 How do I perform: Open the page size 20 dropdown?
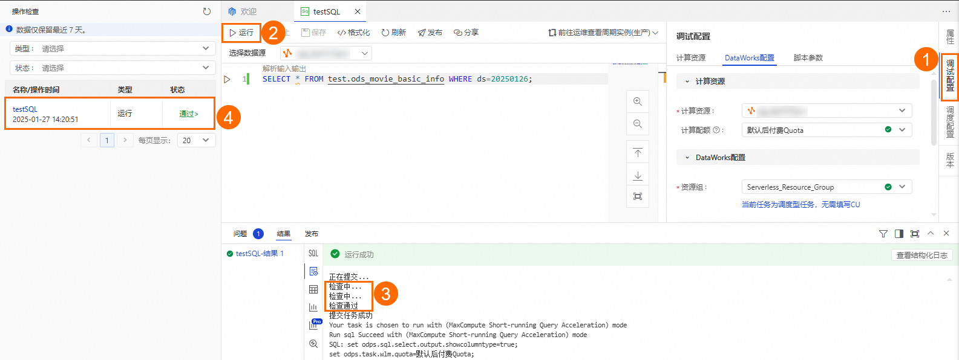point(196,140)
